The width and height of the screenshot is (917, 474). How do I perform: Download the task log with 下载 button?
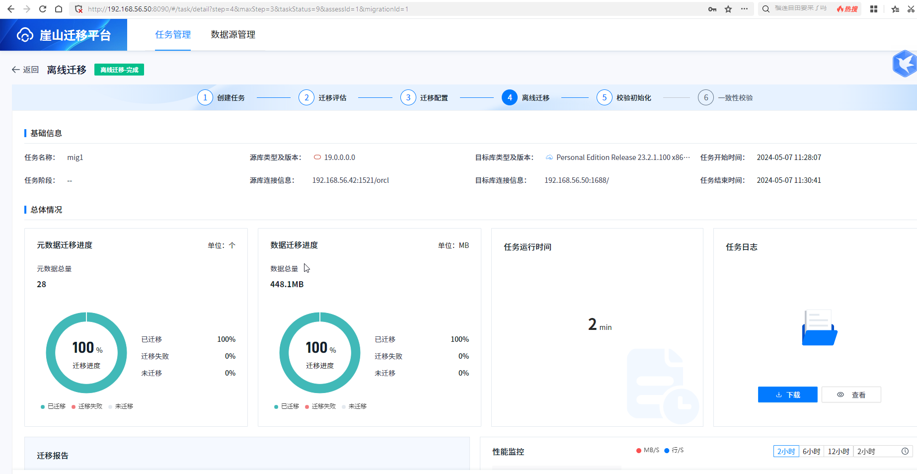pos(788,395)
